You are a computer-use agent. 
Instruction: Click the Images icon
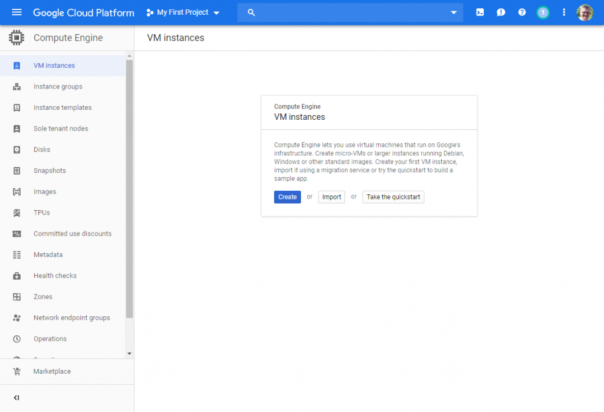pyautogui.click(x=17, y=192)
